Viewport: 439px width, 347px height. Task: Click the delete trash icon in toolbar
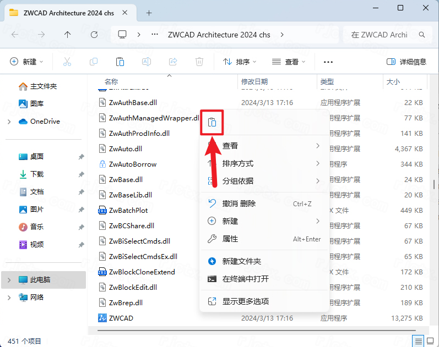199,62
